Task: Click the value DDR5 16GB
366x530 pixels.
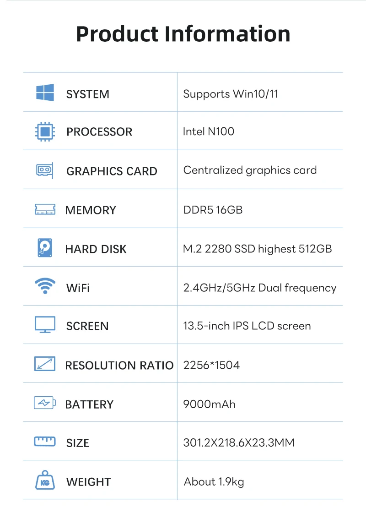Action: tap(213, 210)
